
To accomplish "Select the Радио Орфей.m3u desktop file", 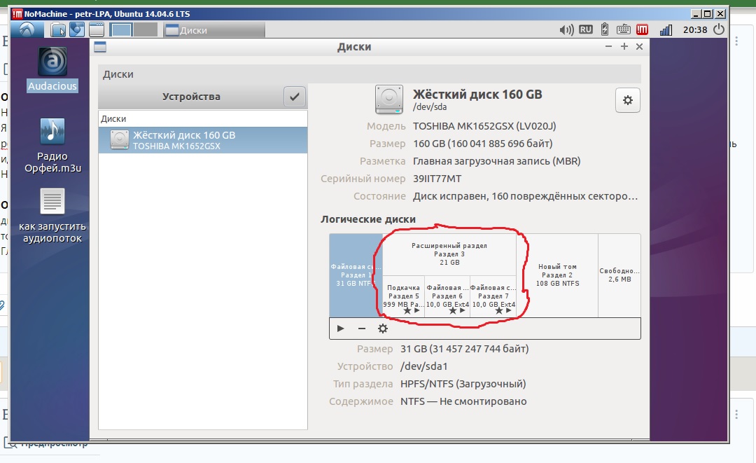I will click(x=52, y=146).
